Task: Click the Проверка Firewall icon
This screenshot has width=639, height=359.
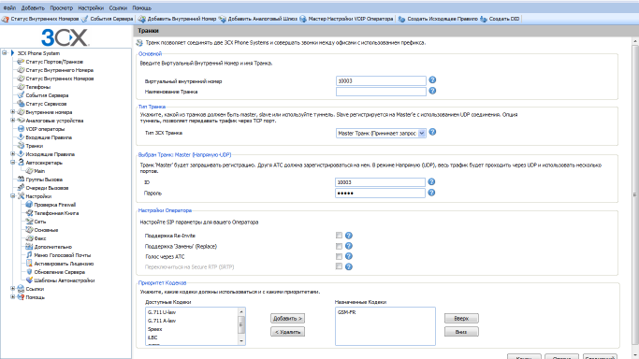Action: coord(29,205)
